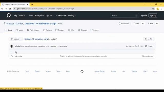Open footer Security link
The width and height of the screenshot is (164, 92).
[x=48, y=71]
